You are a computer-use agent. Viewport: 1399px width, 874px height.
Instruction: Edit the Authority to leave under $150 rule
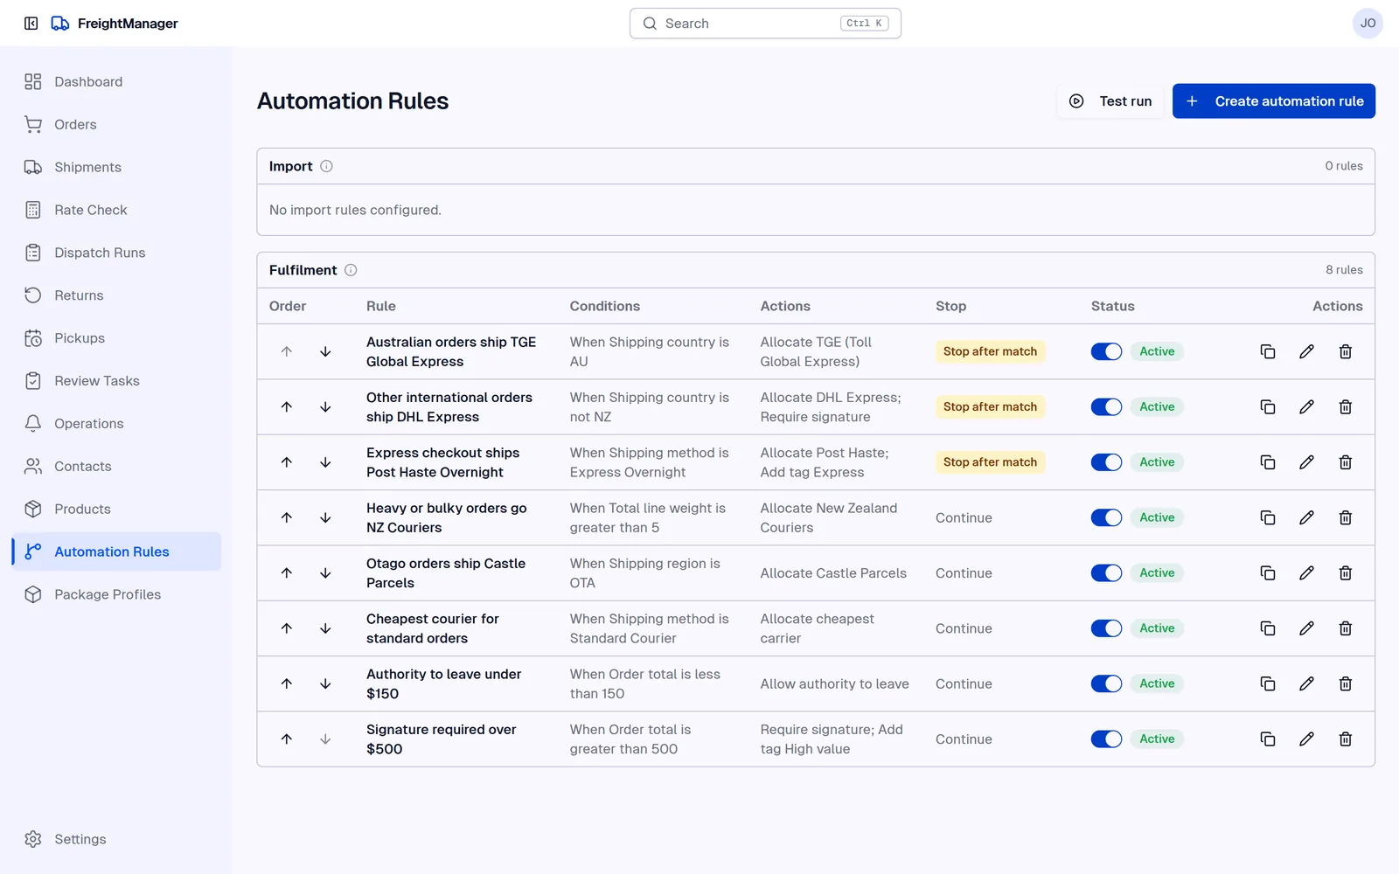pos(1306,683)
